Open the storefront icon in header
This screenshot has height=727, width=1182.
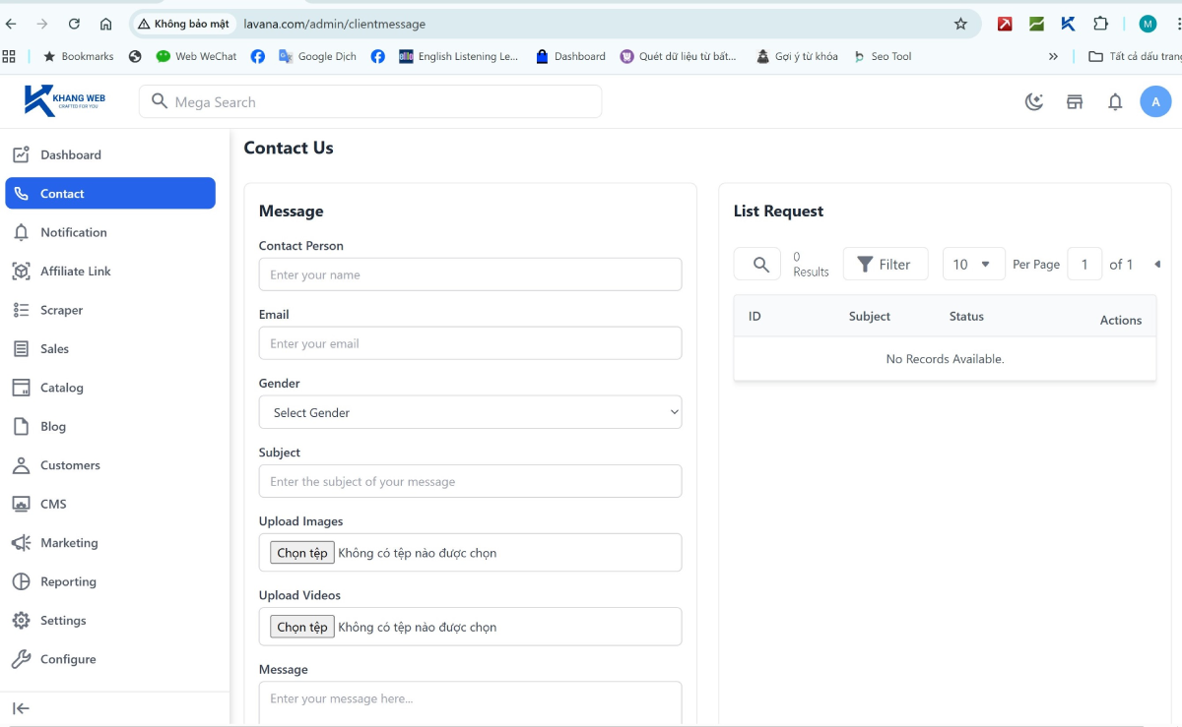click(x=1075, y=101)
